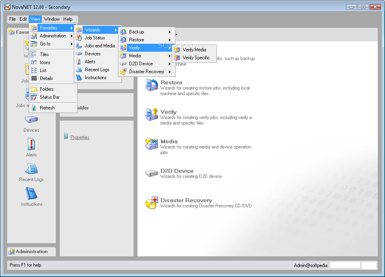Expand the D2D Device submenu arrow
This screenshot has width=385, height=277.
click(x=170, y=64)
